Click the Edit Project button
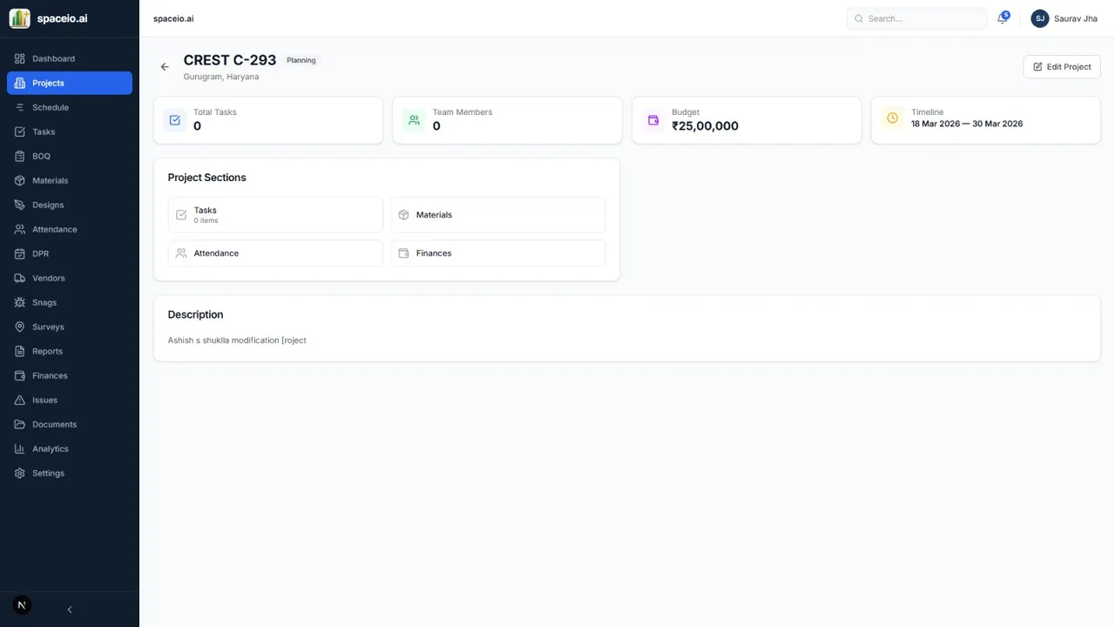The image size is (1115, 627). [x=1062, y=67]
